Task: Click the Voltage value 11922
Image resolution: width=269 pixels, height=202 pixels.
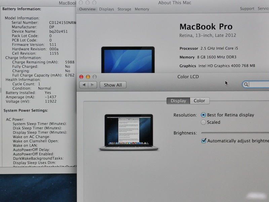Action: (x=51, y=101)
